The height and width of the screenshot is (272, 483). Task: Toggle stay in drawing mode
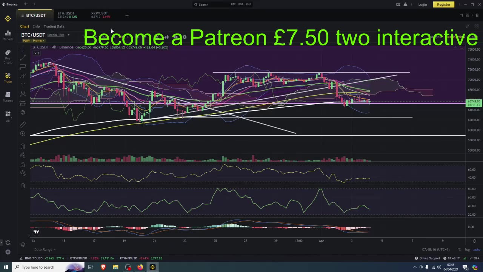23,155
